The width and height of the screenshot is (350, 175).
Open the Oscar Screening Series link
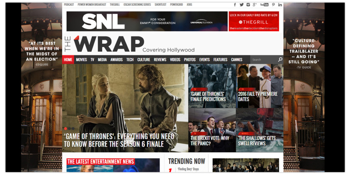137,4
